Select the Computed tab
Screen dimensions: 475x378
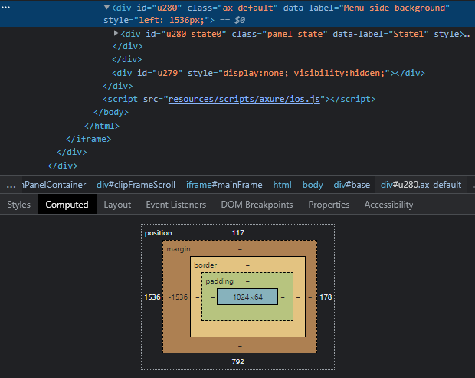tap(67, 205)
